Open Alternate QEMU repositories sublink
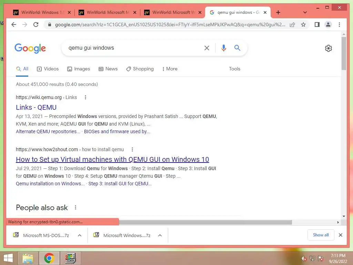The image size is (353, 265). point(48,131)
